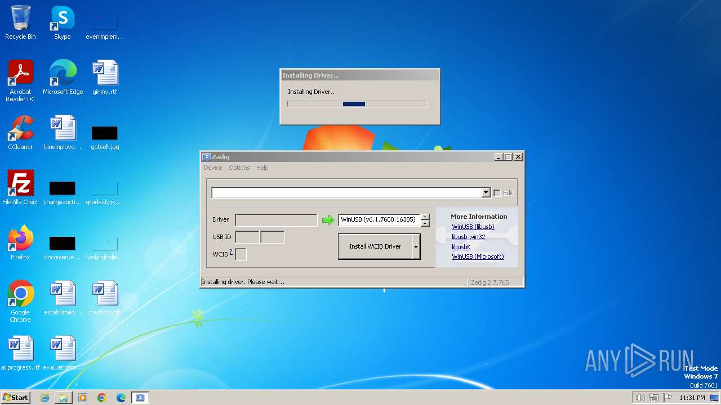Maximize the Zadig window
This screenshot has width=721, height=405.
click(508, 157)
